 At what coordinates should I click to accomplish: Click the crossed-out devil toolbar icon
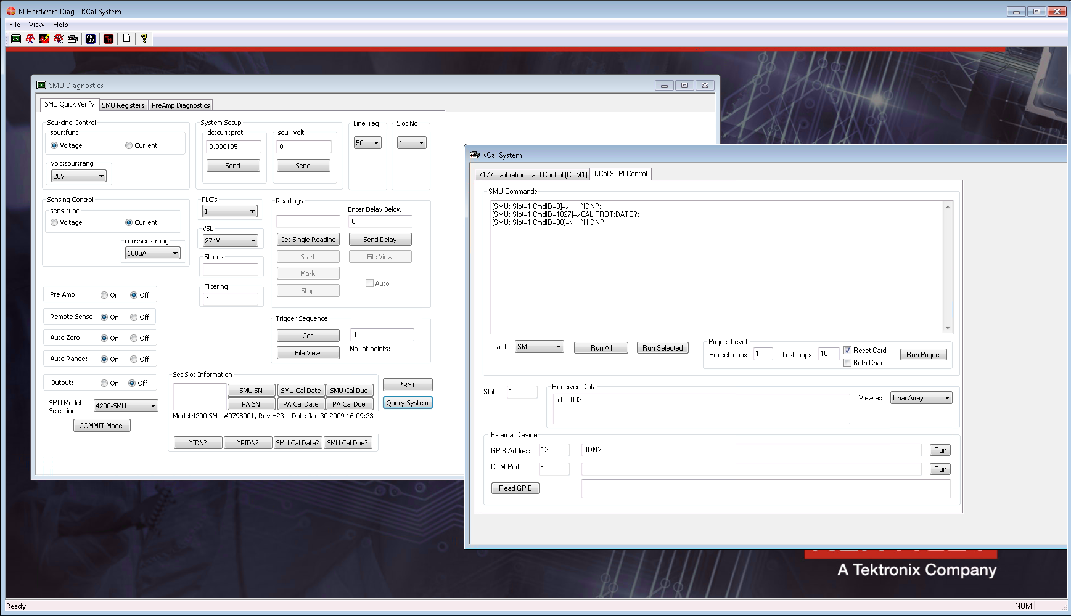point(59,38)
